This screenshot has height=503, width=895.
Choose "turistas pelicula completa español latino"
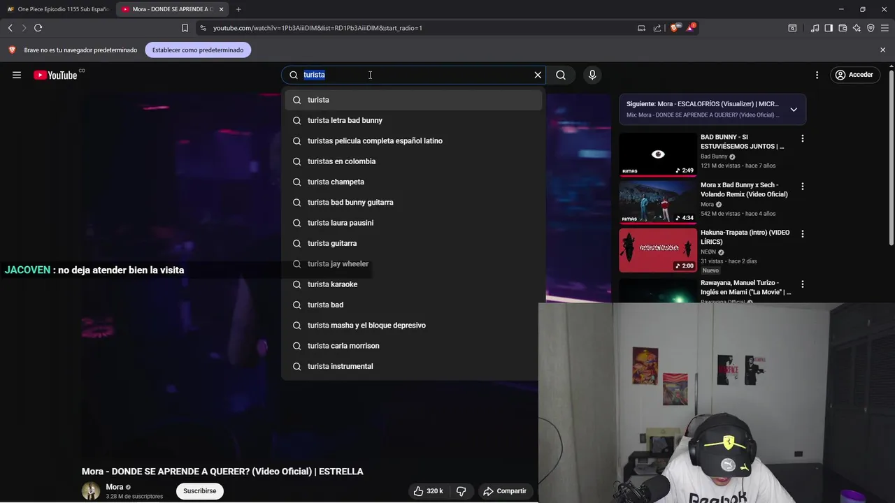(413, 140)
